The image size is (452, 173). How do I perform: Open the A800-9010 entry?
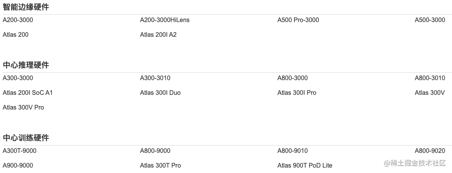tap(292, 151)
